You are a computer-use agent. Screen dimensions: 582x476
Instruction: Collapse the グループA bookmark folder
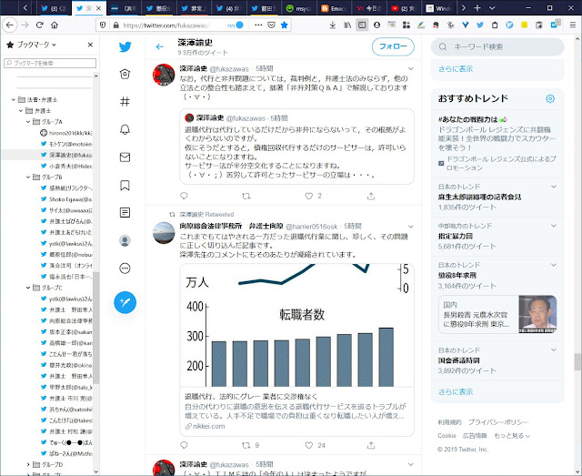pyautogui.click(x=28, y=122)
